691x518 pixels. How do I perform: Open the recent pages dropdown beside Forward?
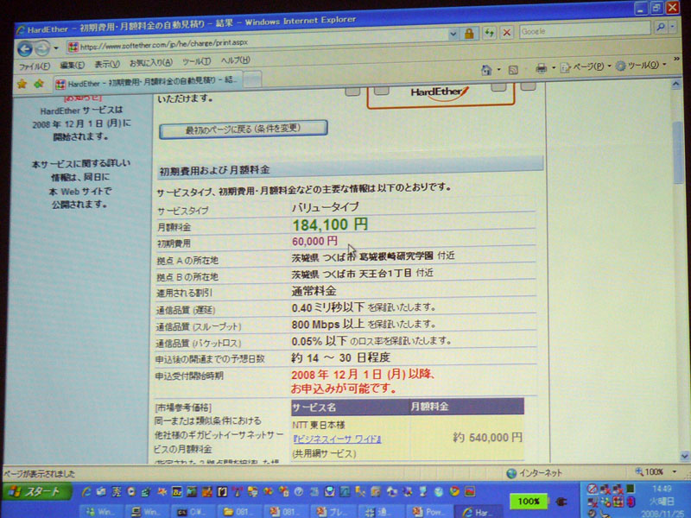(56, 47)
